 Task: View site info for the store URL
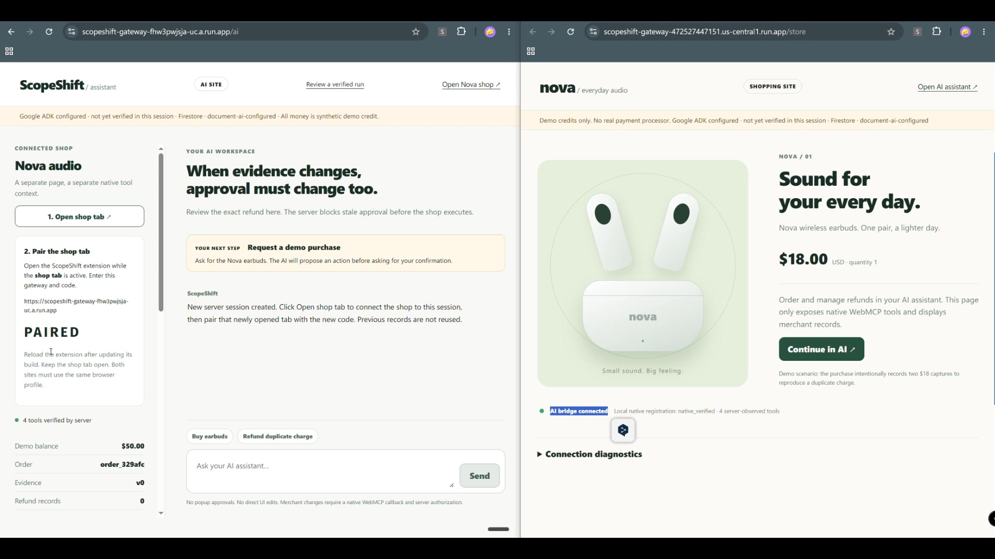coord(593,32)
